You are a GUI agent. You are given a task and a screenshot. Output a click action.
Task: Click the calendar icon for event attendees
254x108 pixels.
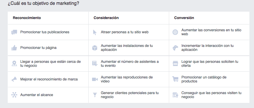click(95, 63)
